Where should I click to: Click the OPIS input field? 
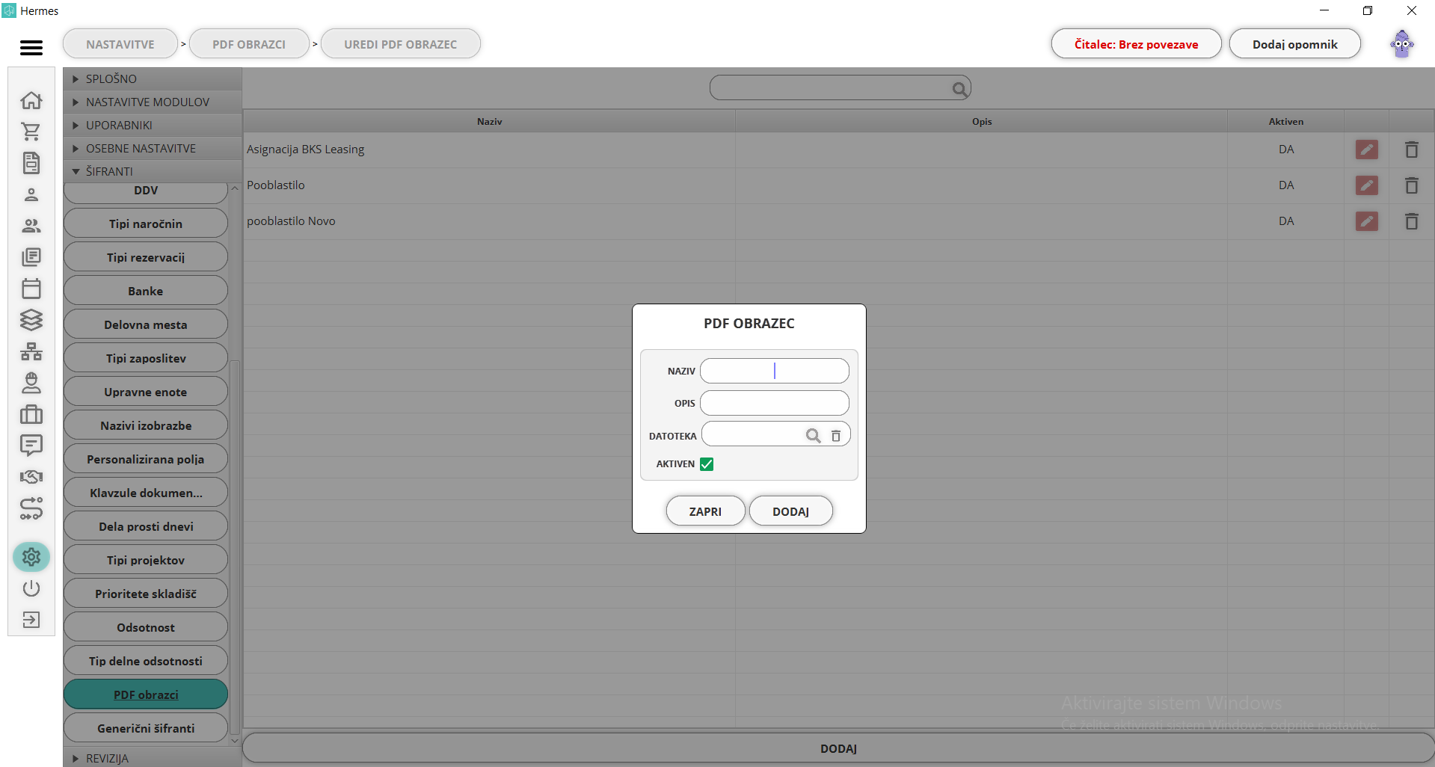[774, 403]
